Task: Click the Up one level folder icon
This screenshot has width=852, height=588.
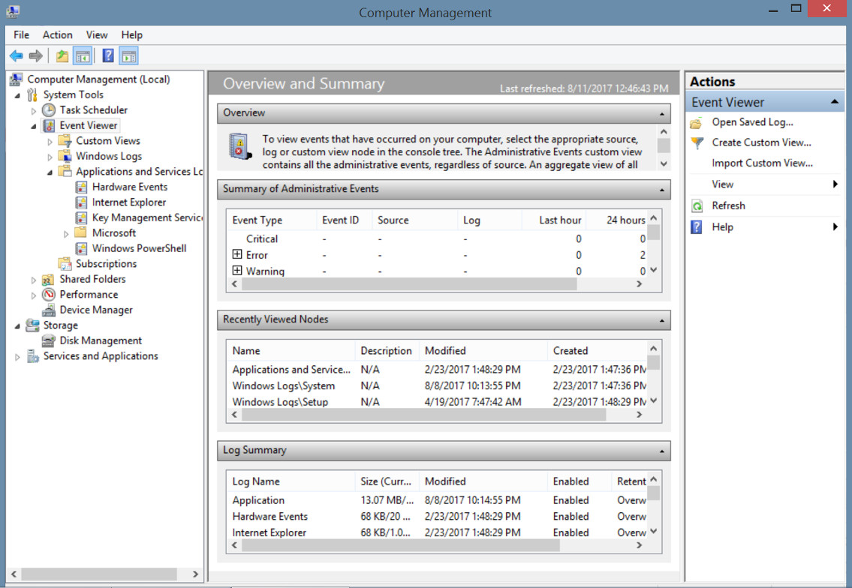Action: point(62,56)
